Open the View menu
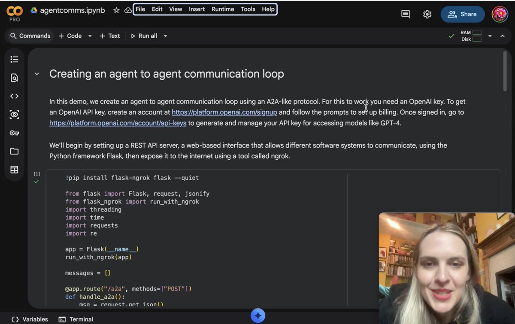515x324 pixels. [x=176, y=9]
